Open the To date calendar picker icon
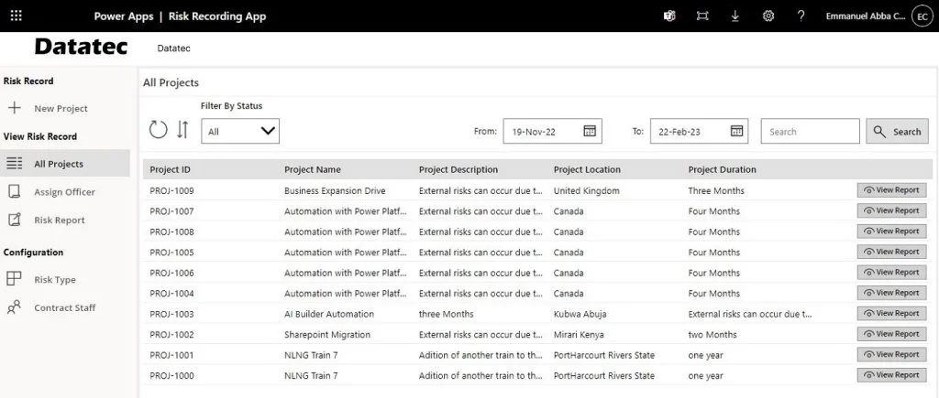 tap(736, 131)
